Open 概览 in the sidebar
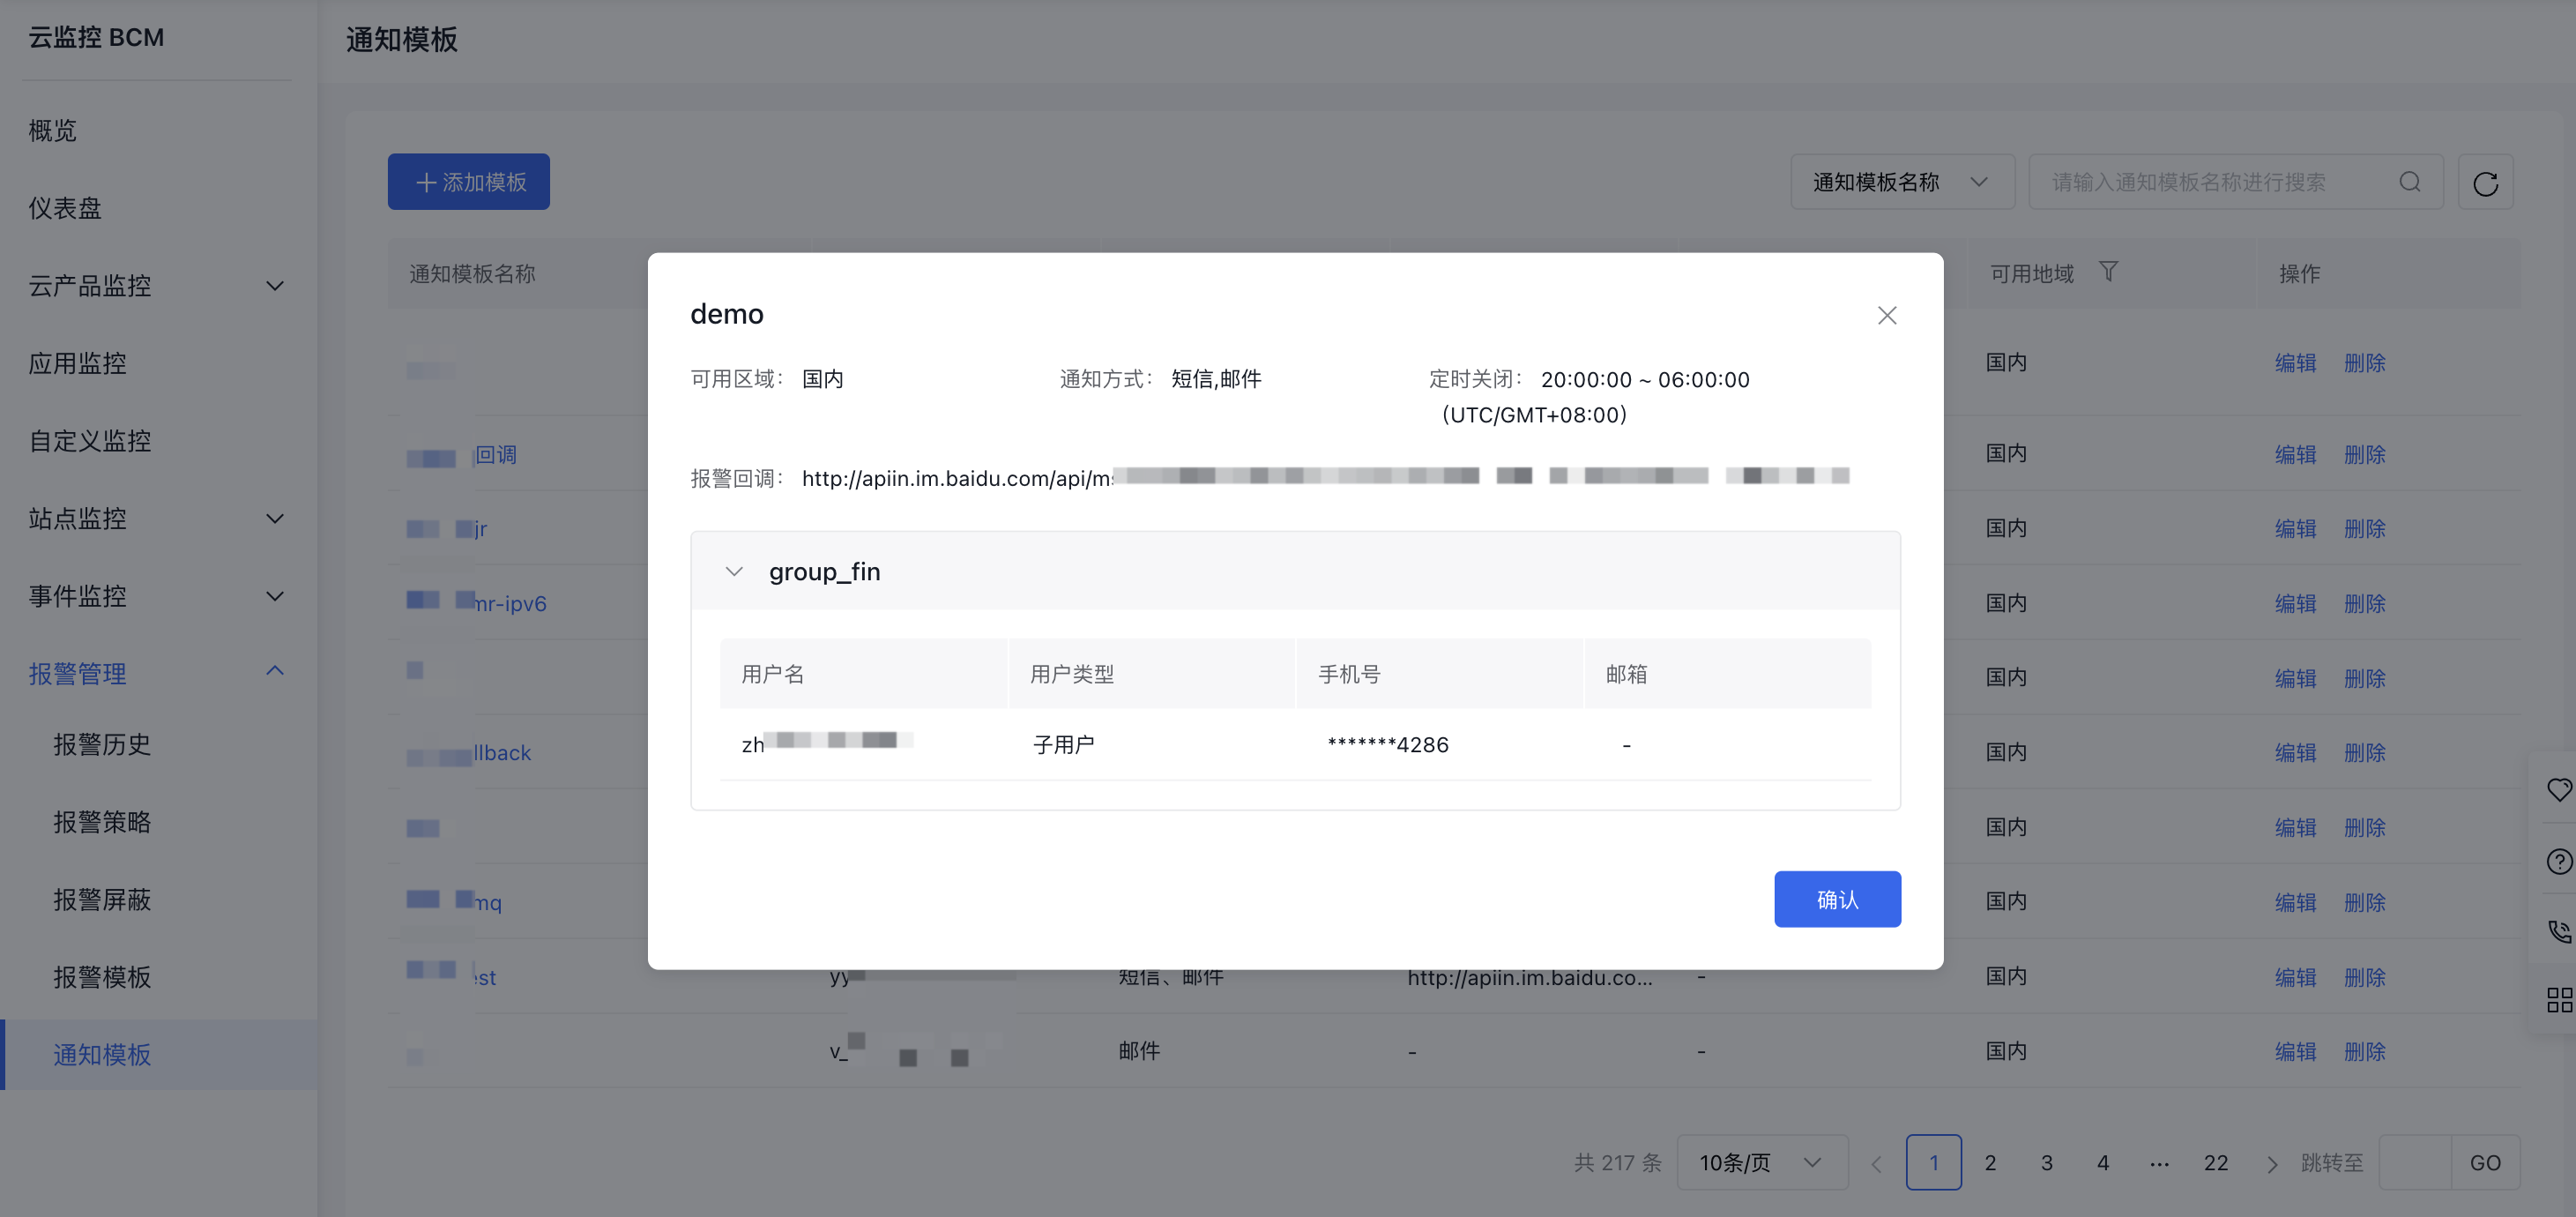This screenshot has width=2576, height=1217. (x=53, y=131)
